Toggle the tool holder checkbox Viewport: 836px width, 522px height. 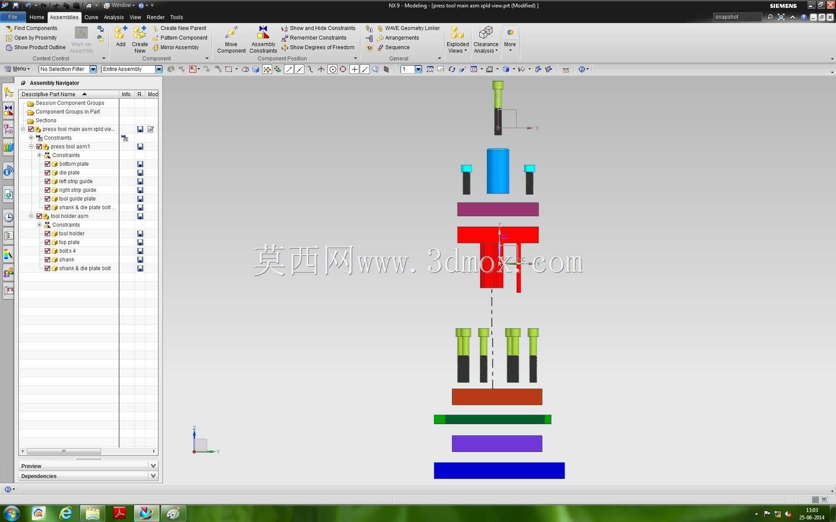click(47, 234)
